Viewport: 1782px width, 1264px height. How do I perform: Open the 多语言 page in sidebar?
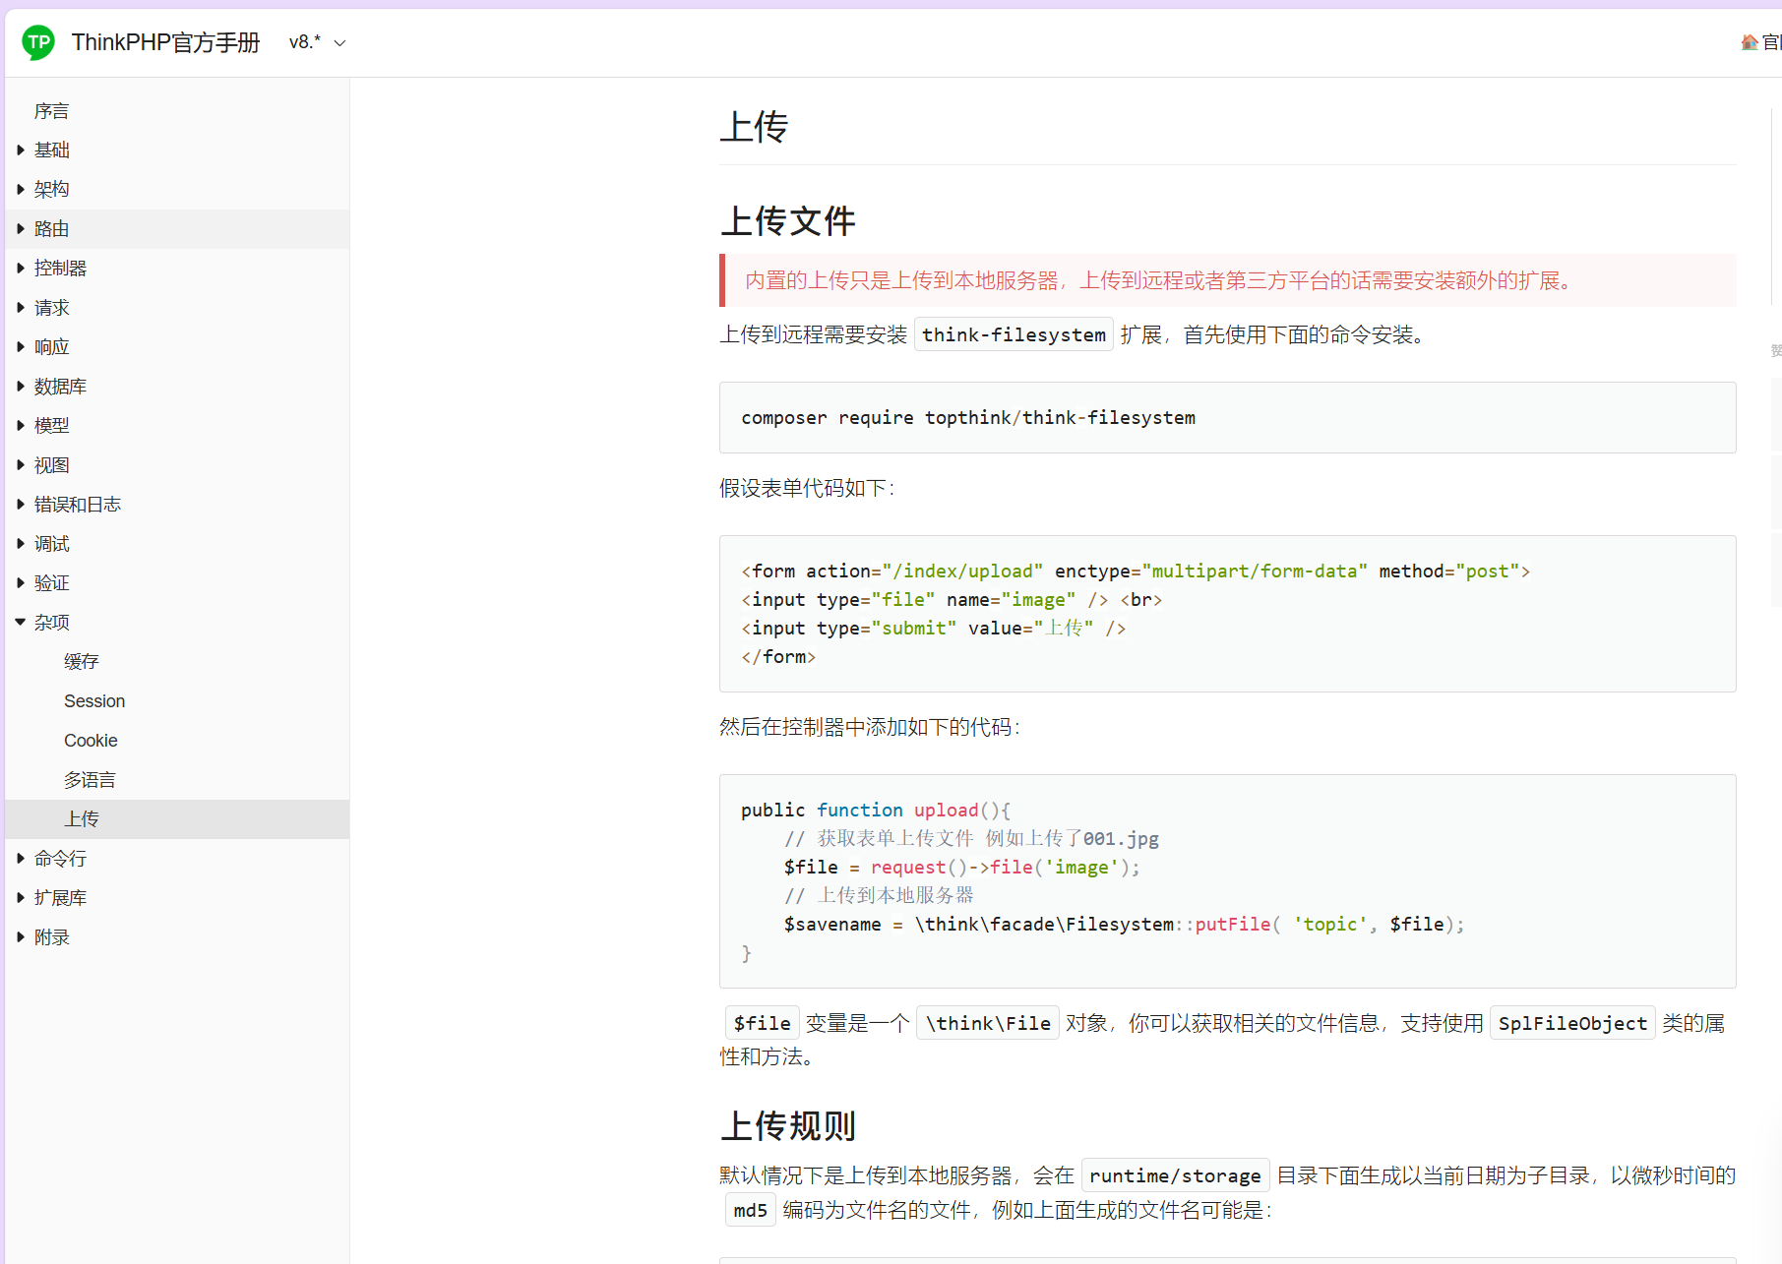point(90,780)
